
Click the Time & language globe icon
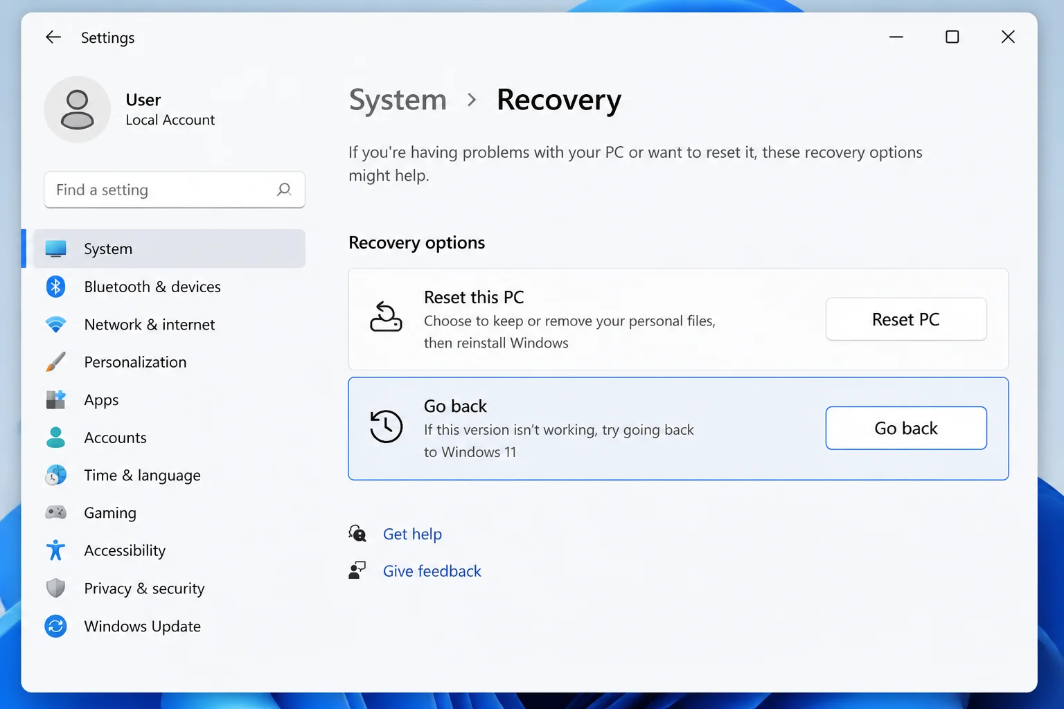pos(55,475)
